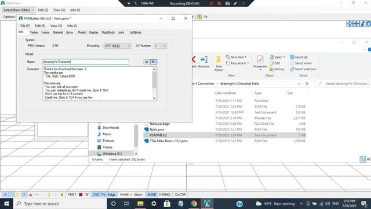The width and height of the screenshot is (371, 209).
Task: Open Edit menu in PMXEditor Arms.pmx window
Action: [40, 26]
